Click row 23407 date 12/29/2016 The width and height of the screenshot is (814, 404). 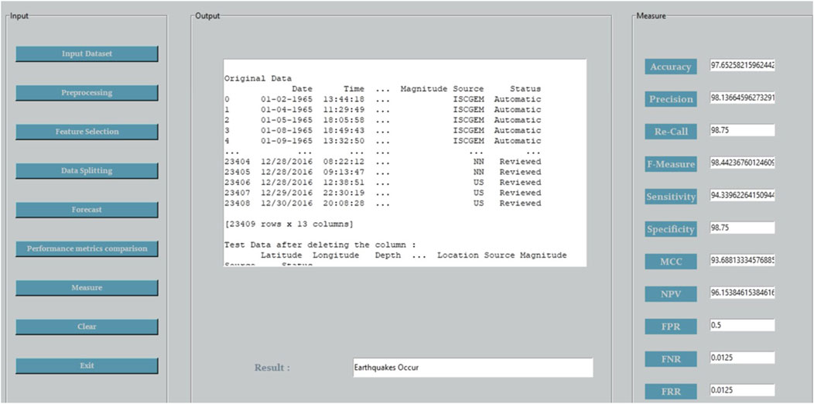(286, 193)
